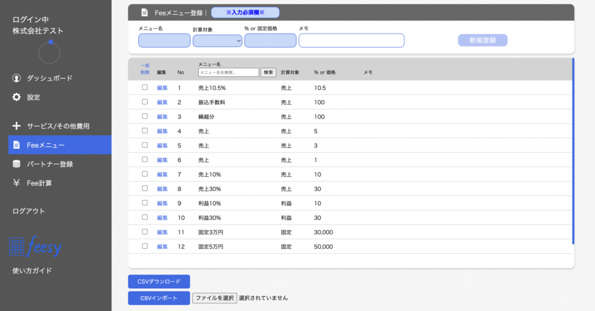Image resolution: width=595 pixels, height=311 pixels.
Task: Click the メニュー名 input field in the registration form
Action: [x=164, y=41]
